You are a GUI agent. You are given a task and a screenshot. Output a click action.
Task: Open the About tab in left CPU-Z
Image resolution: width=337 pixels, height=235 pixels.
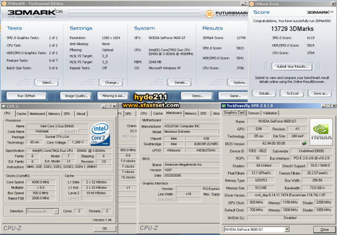coord(81,114)
